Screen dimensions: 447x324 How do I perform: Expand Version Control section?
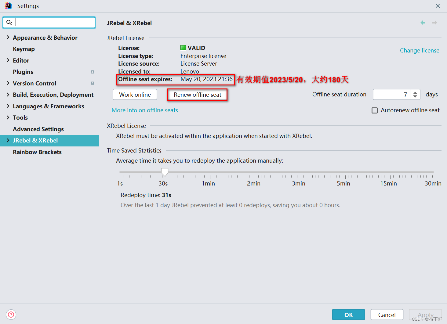tap(8, 83)
